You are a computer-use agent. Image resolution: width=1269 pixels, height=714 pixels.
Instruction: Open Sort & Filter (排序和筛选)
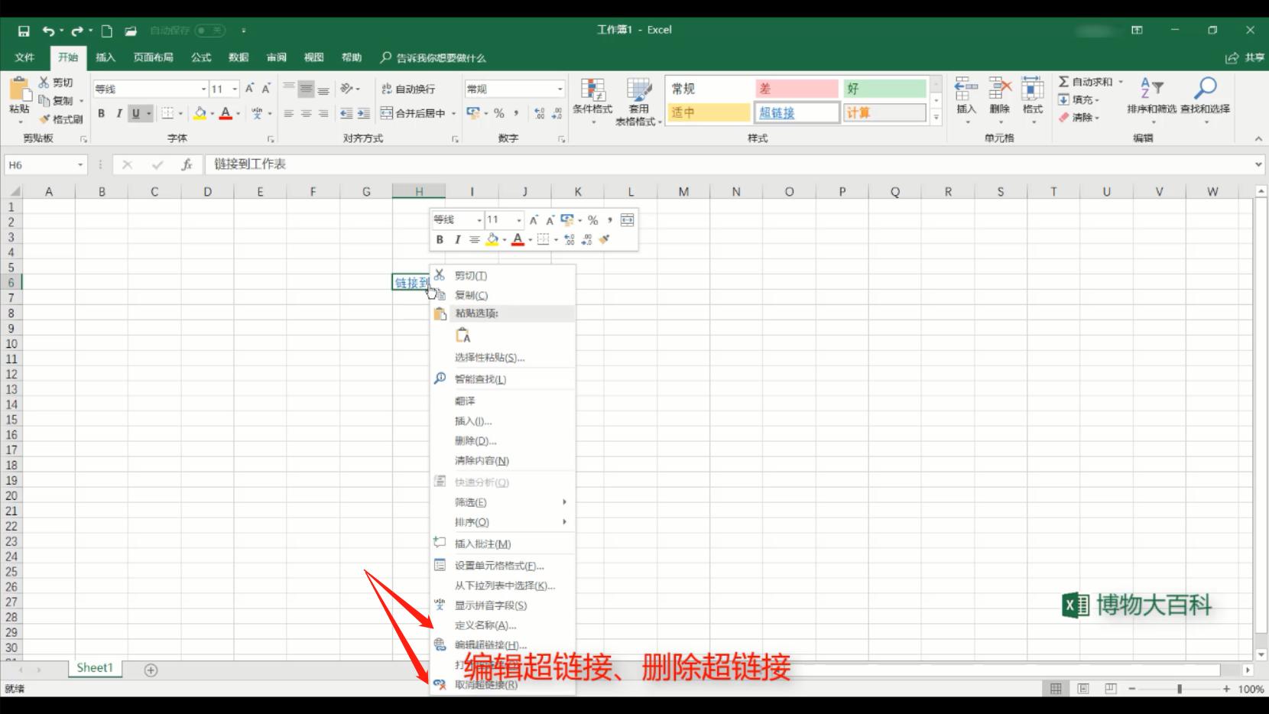pyautogui.click(x=1151, y=99)
